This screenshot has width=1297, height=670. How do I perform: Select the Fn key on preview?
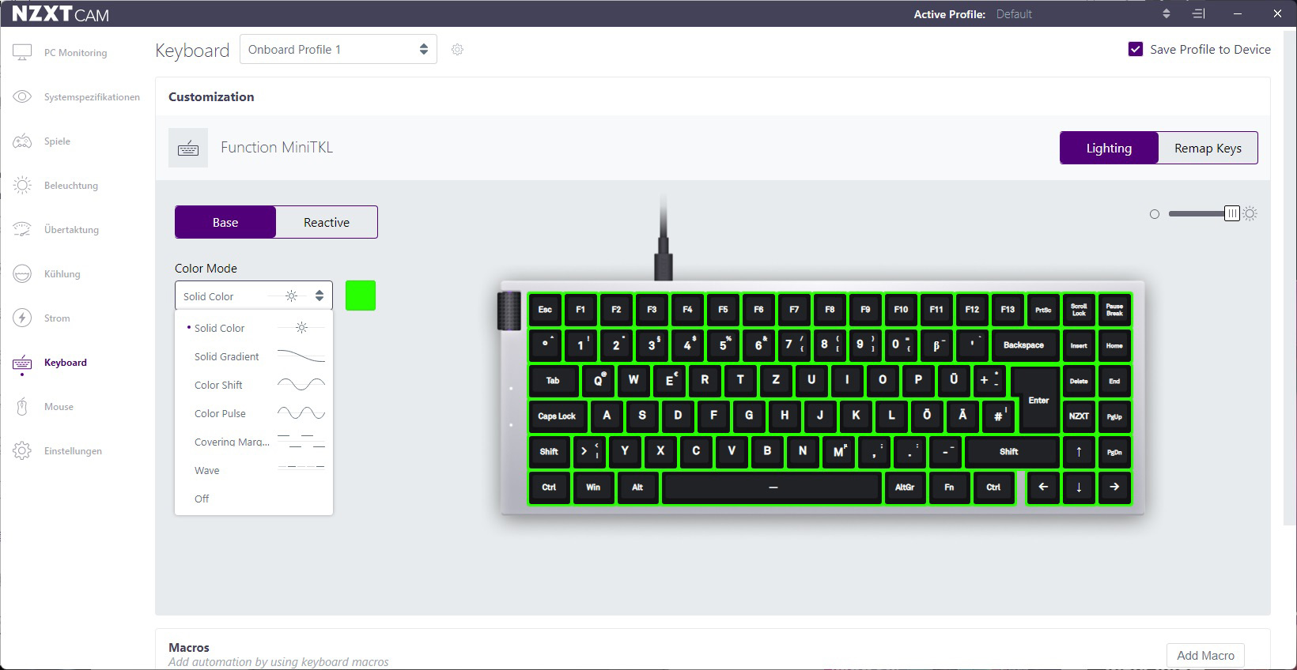948,487
